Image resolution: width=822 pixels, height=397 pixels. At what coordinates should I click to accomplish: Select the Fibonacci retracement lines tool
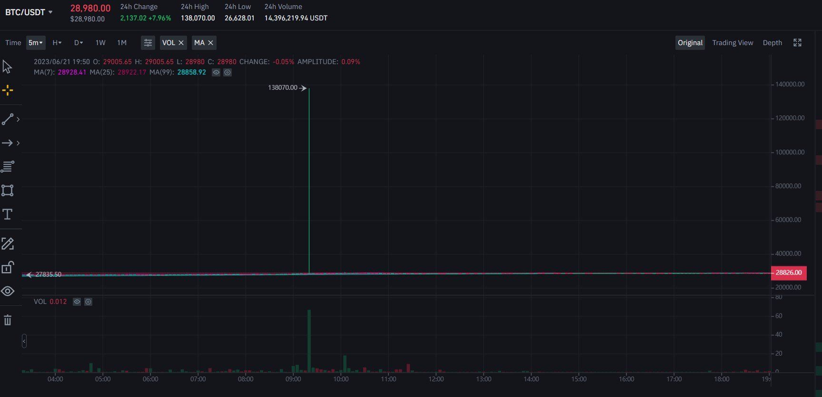[8, 167]
